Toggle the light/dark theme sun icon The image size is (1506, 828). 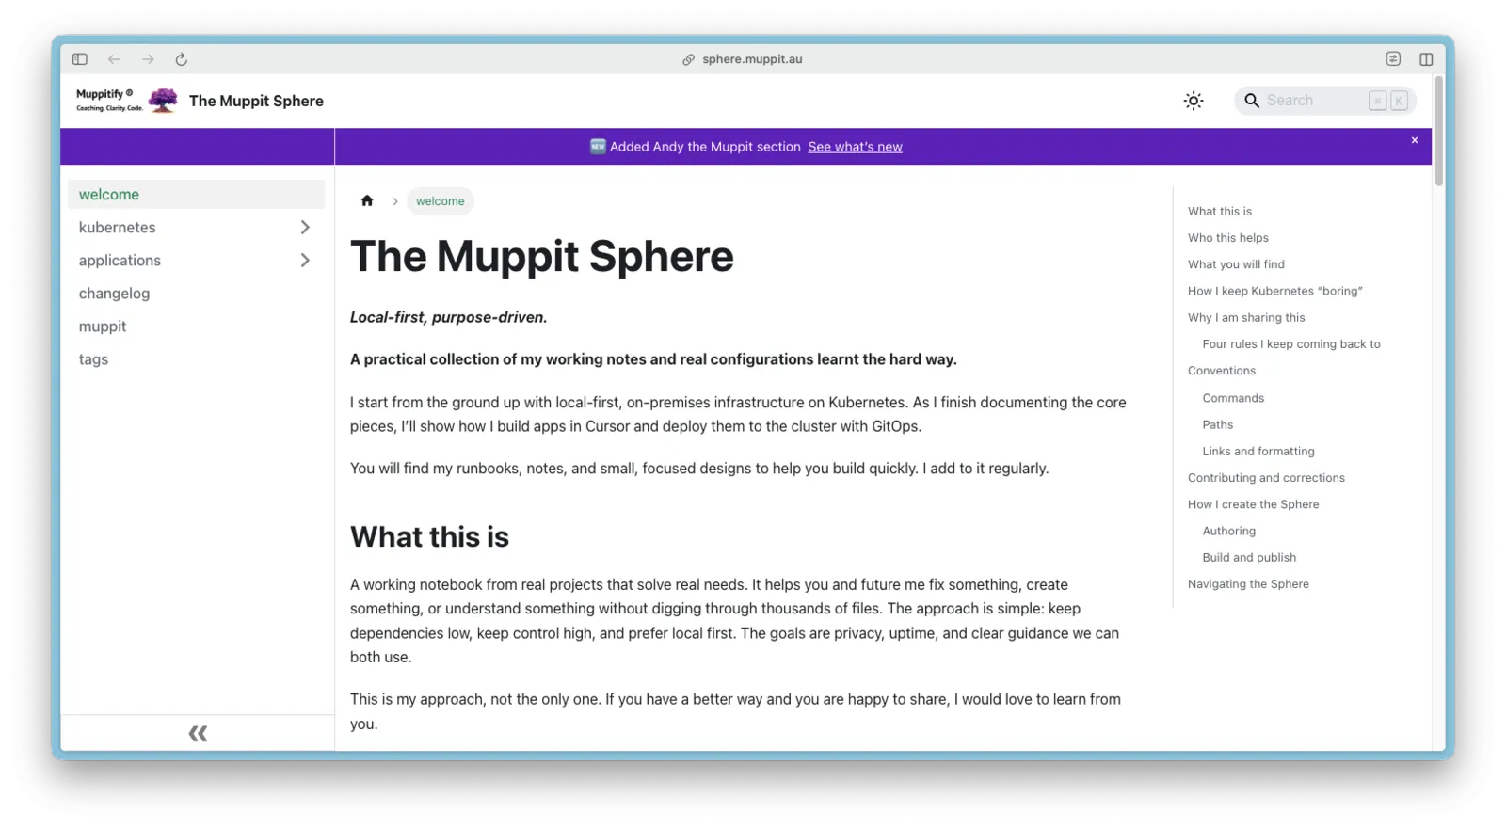1194,101
